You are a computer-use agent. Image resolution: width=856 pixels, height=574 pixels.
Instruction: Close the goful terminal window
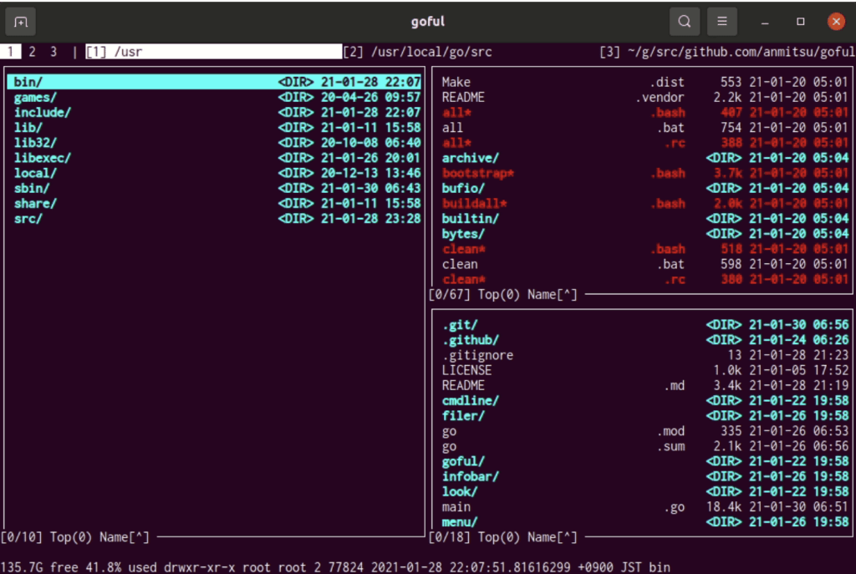pos(836,22)
